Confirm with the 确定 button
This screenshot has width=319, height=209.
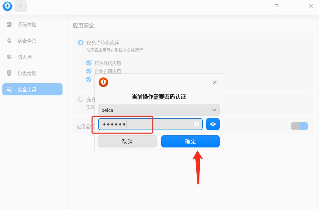(x=190, y=141)
